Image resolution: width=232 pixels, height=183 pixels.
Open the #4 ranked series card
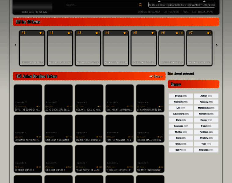pos(116,48)
